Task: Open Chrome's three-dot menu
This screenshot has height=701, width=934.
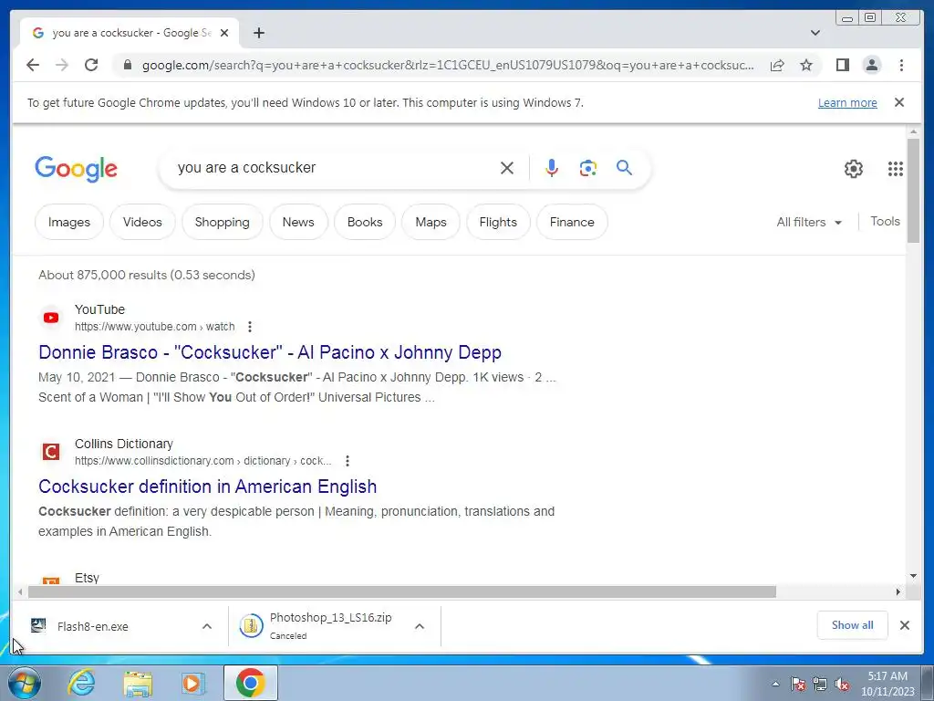Action: (901, 65)
